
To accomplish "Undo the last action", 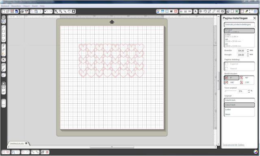I will tap(46, 11).
